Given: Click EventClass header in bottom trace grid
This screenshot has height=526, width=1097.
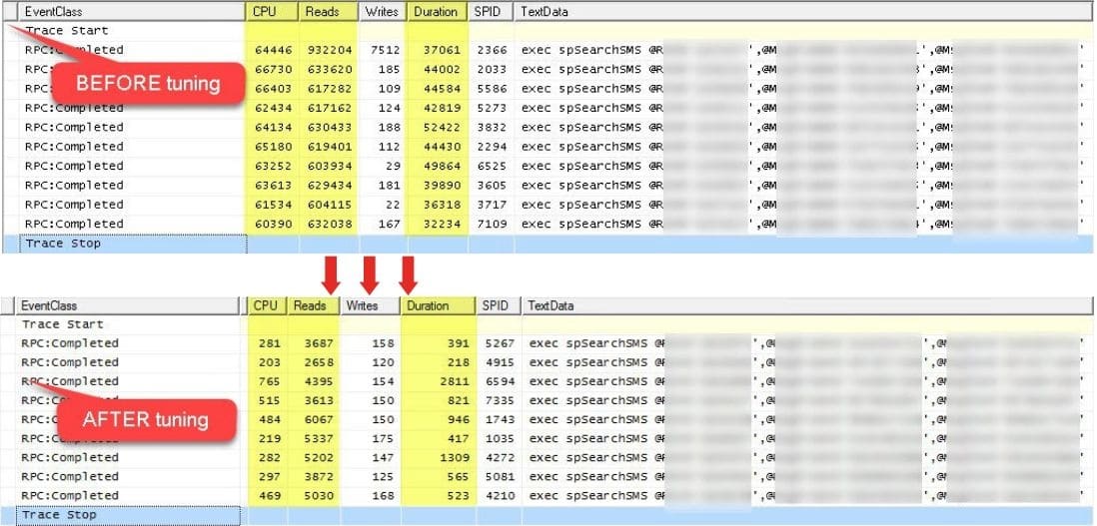Looking at the screenshot, I should click(127, 306).
